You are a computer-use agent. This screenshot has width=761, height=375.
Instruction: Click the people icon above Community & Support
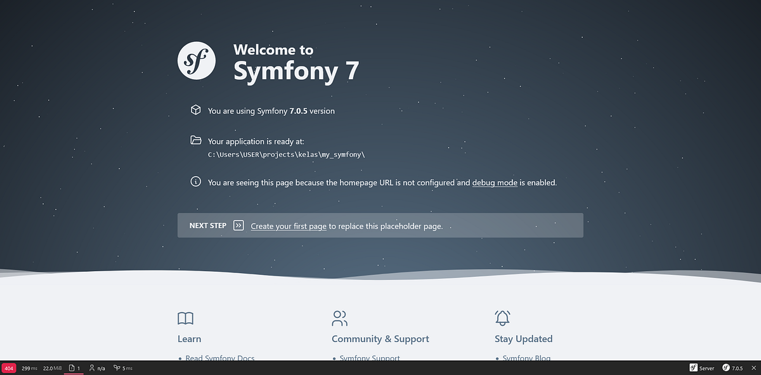click(x=339, y=318)
